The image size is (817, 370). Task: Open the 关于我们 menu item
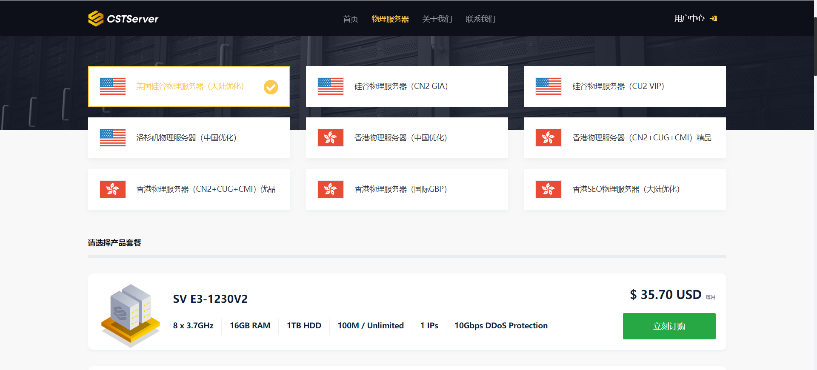(437, 19)
